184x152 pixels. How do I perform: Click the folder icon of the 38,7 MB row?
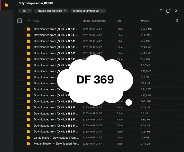(29, 65)
